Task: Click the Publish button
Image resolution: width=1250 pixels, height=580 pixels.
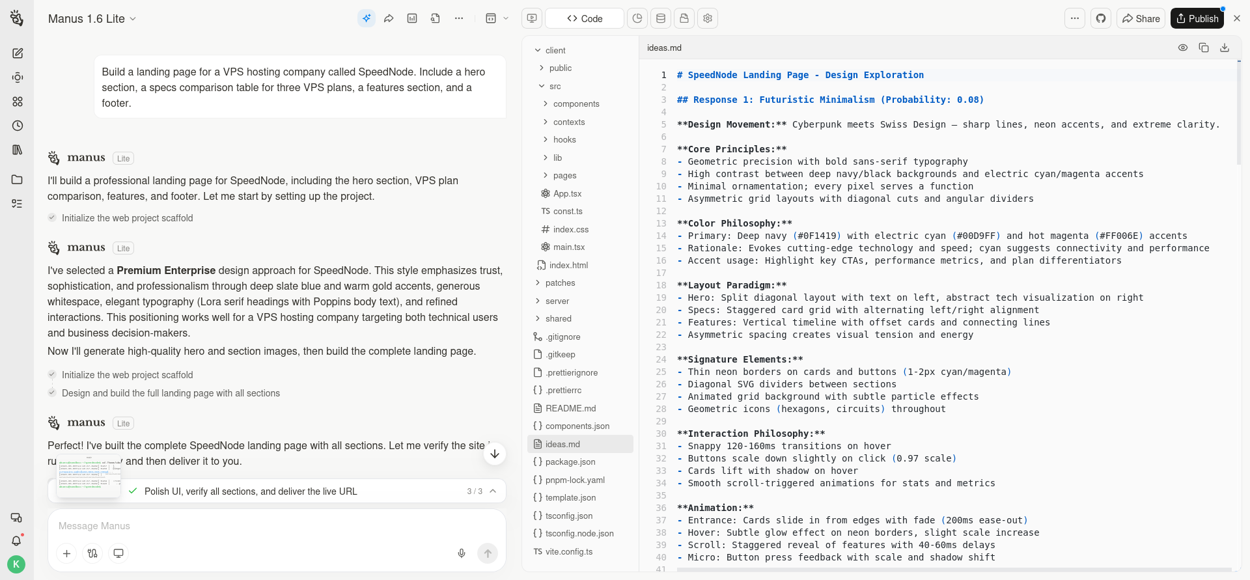Action: tap(1197, 18)
